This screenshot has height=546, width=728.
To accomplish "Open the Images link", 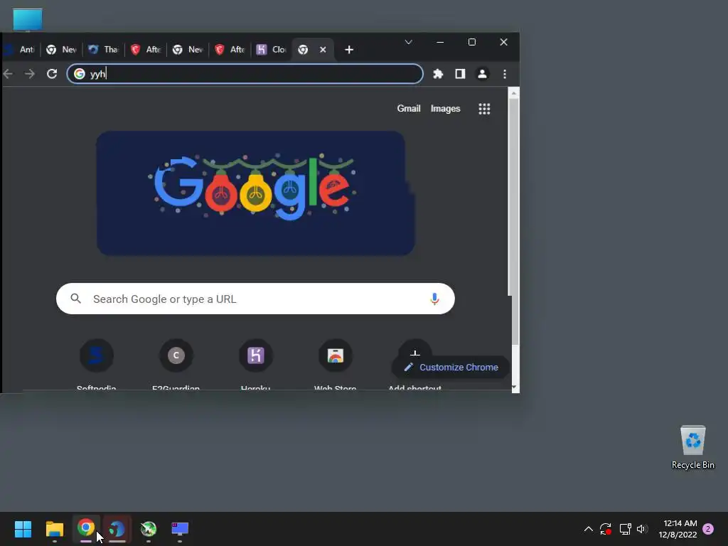I will (x=445, y=109).
